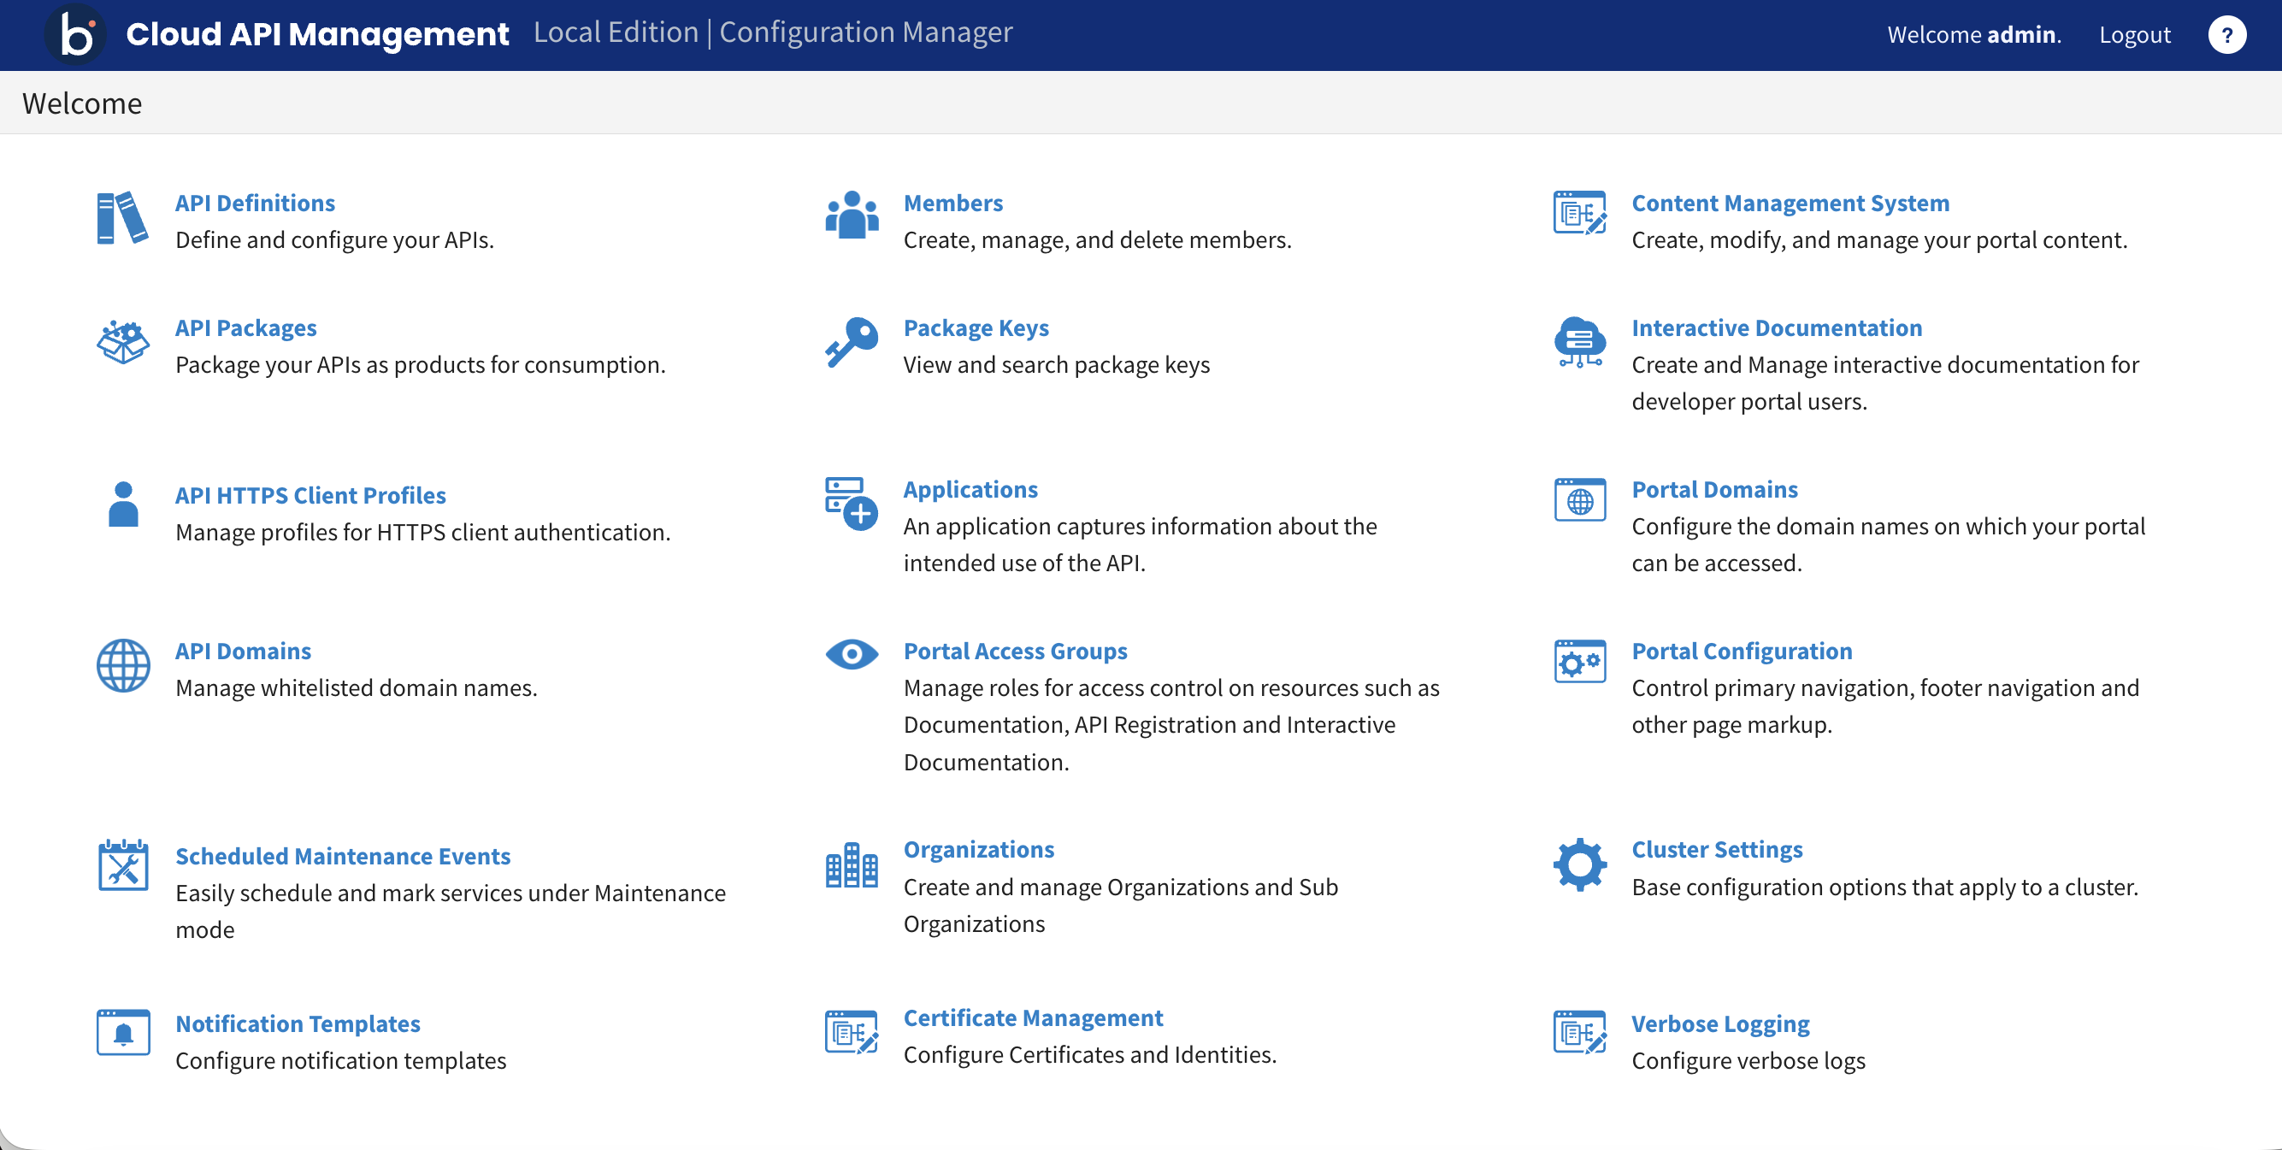This screenshot has width=2282, height=1150.
Task: Click the Welcome page heading
Action: pyautogui.click(x=81, y=103)
